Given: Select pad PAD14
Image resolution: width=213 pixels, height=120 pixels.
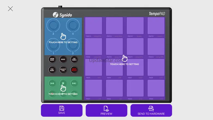Looking at the screenshot, I should [x=114, y=26].
